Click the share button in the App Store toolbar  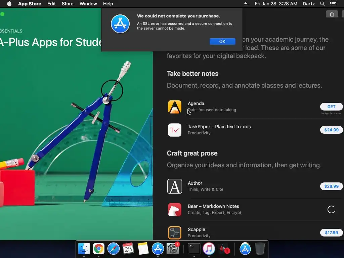pos(332,14)
